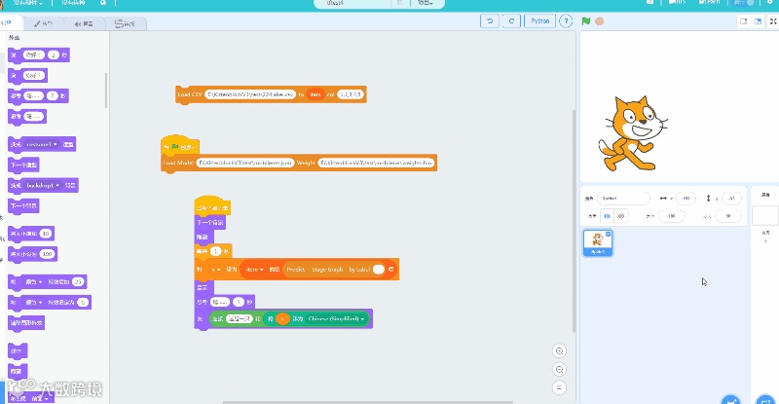The width and height of the screenshot is (779, 404).
Task: Edit change size by 10 value
Action: (x=46, y=234)
